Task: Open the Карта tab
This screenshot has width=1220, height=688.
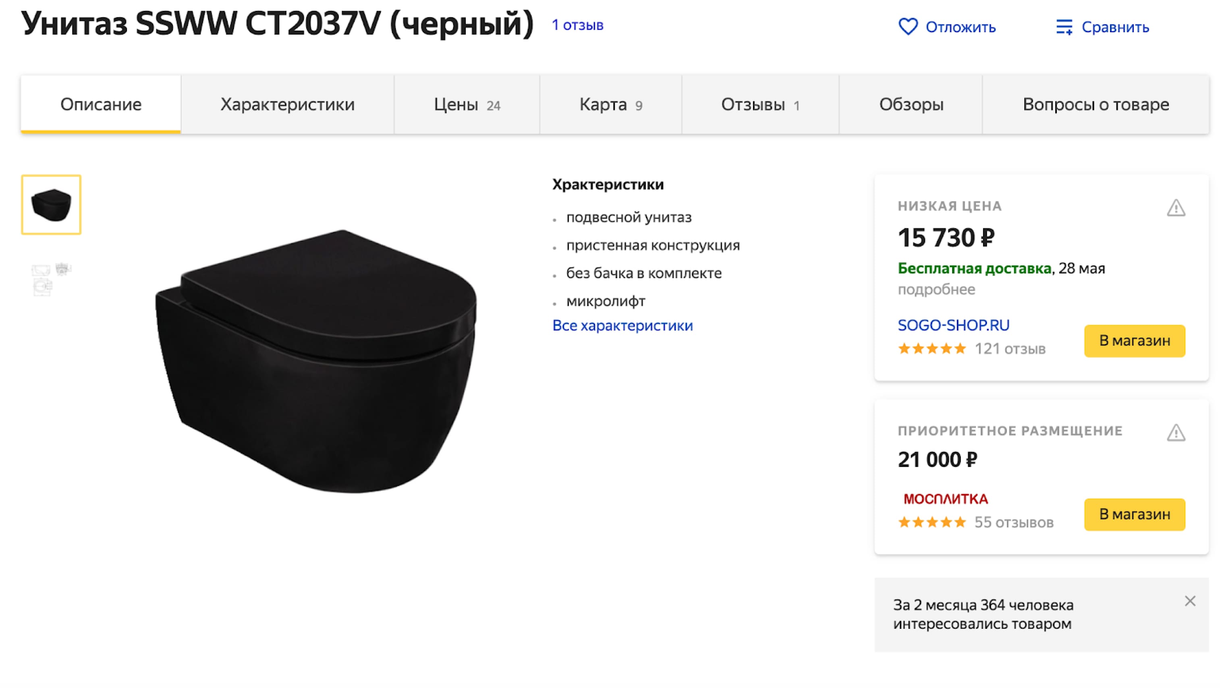Action: 610,104
